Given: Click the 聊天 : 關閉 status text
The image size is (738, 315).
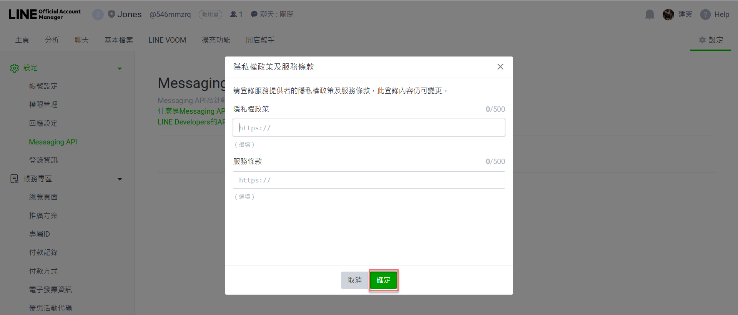Looking at the screenshot, I should (x=277, y=14).
